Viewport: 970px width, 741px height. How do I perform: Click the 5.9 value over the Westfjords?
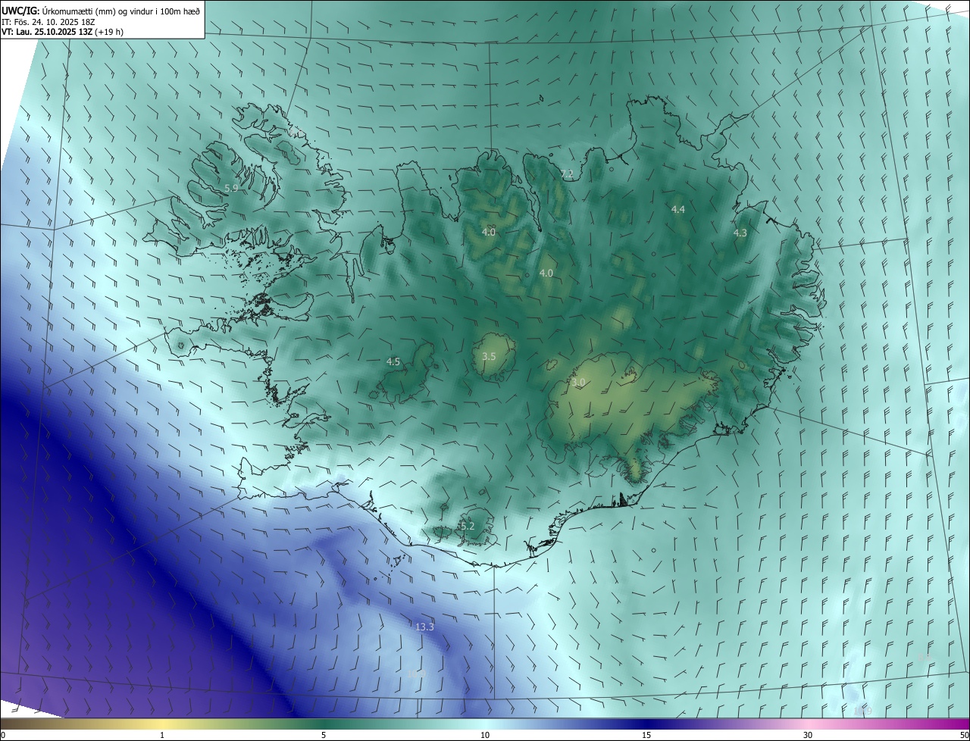(x=231, y=188)
